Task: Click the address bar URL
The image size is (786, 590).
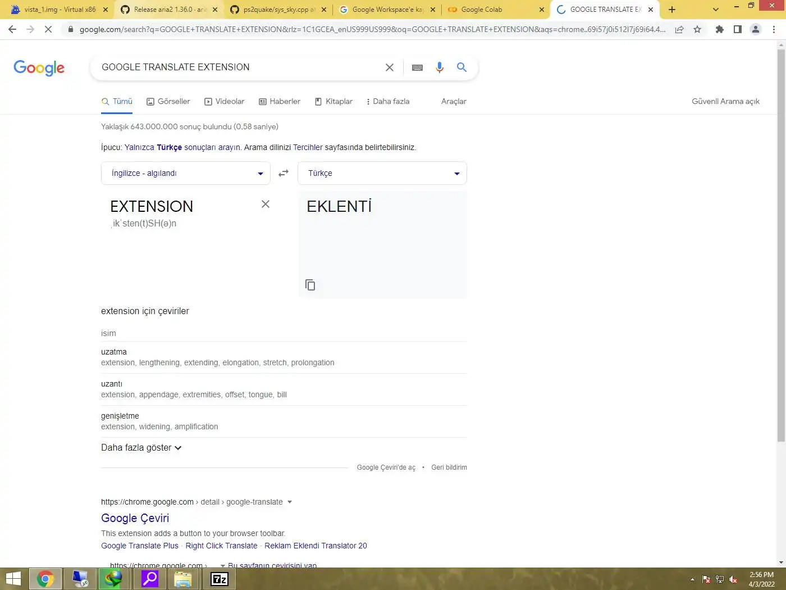Action: tap(372, 29)
